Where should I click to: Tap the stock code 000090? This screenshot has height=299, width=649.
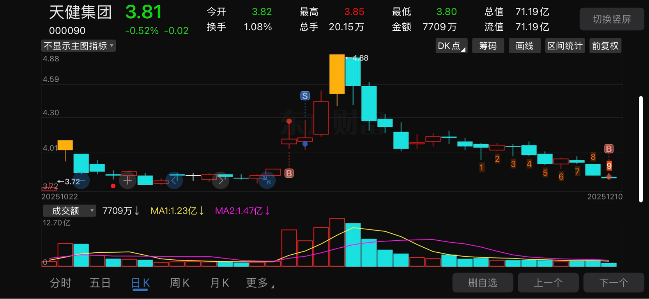(x=67, y=30)
